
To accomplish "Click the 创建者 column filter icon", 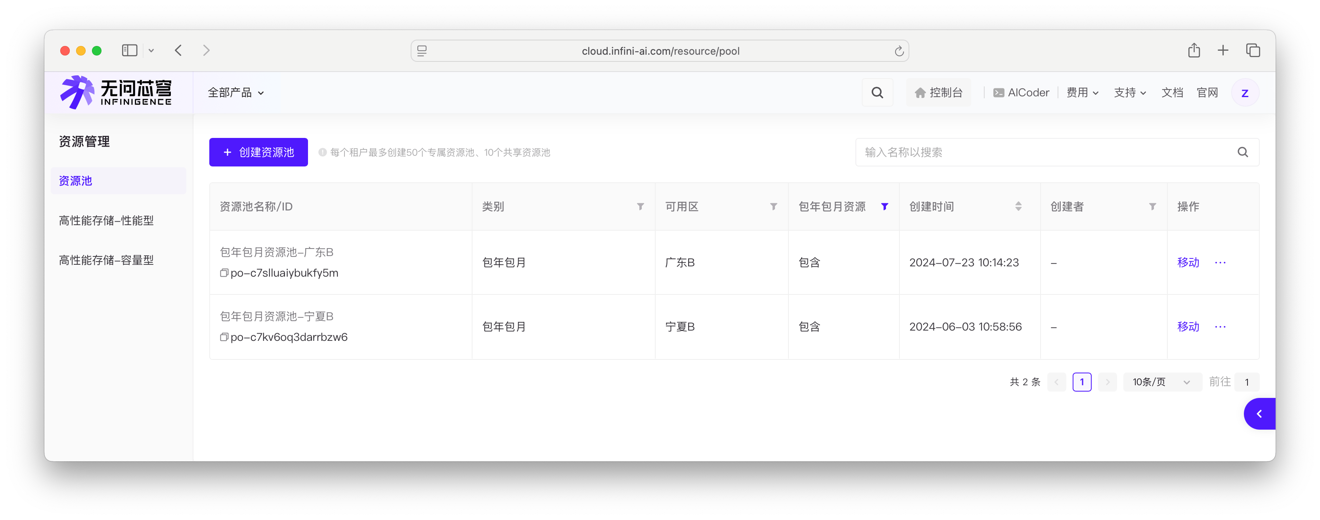I will tap(1152, 206).
